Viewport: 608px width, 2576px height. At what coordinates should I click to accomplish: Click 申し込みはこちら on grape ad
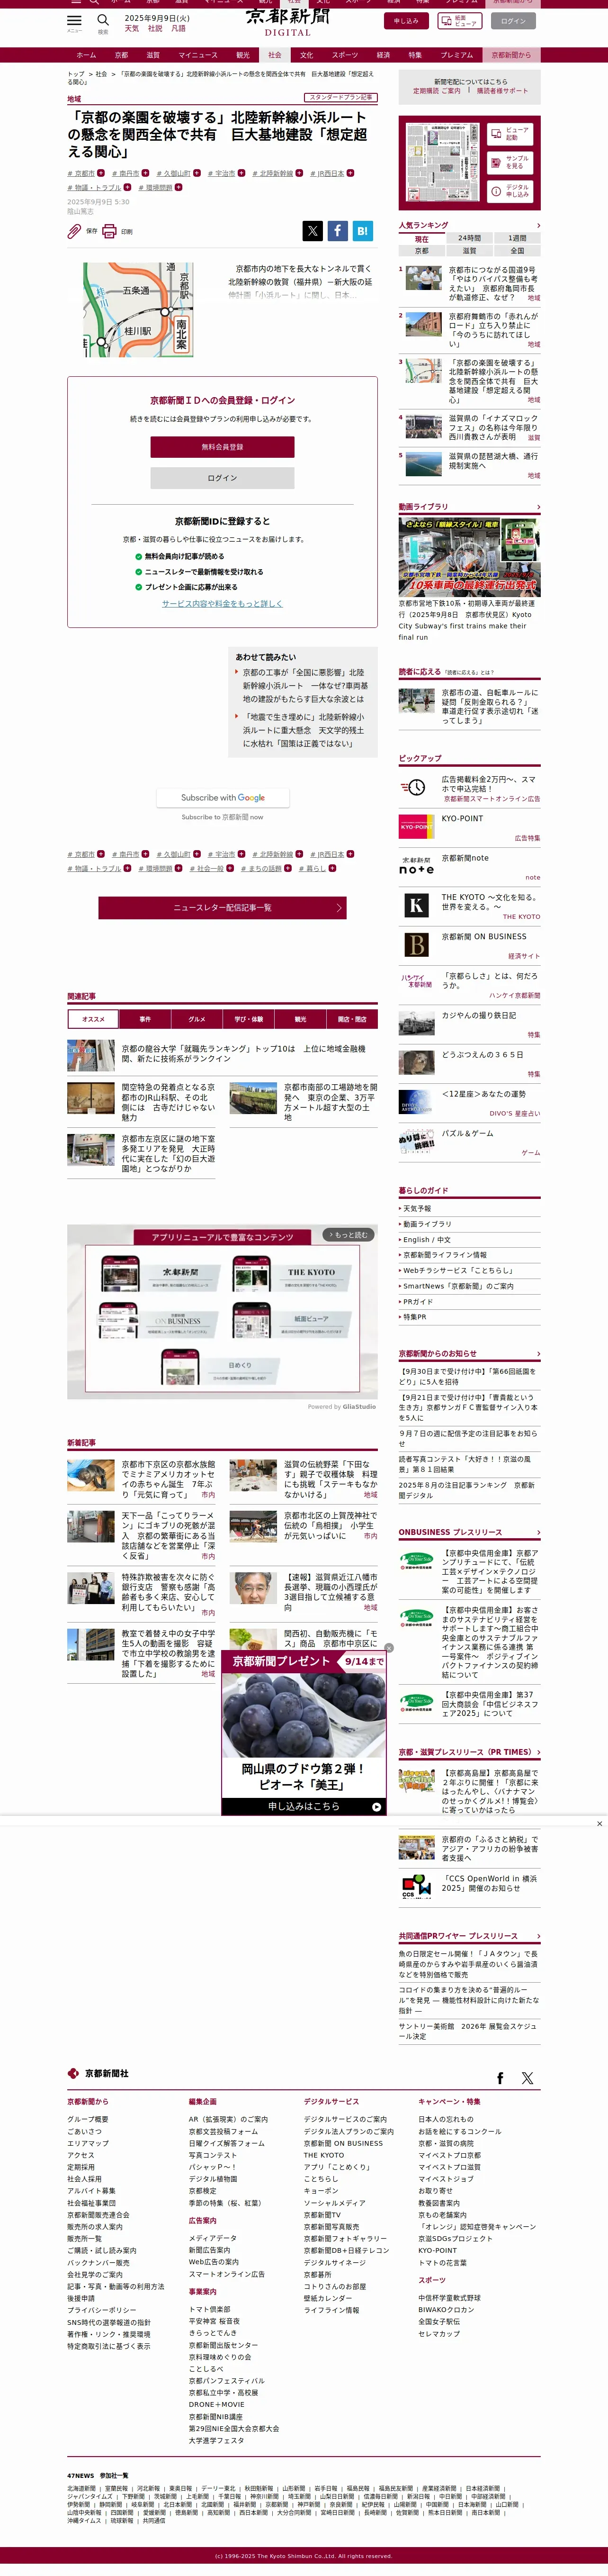(x=303, y=1807)
